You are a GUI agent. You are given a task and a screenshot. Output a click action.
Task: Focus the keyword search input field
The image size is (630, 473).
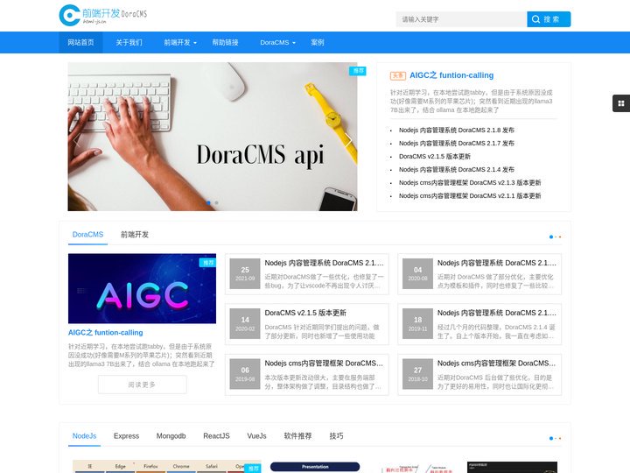click(461, 19)
